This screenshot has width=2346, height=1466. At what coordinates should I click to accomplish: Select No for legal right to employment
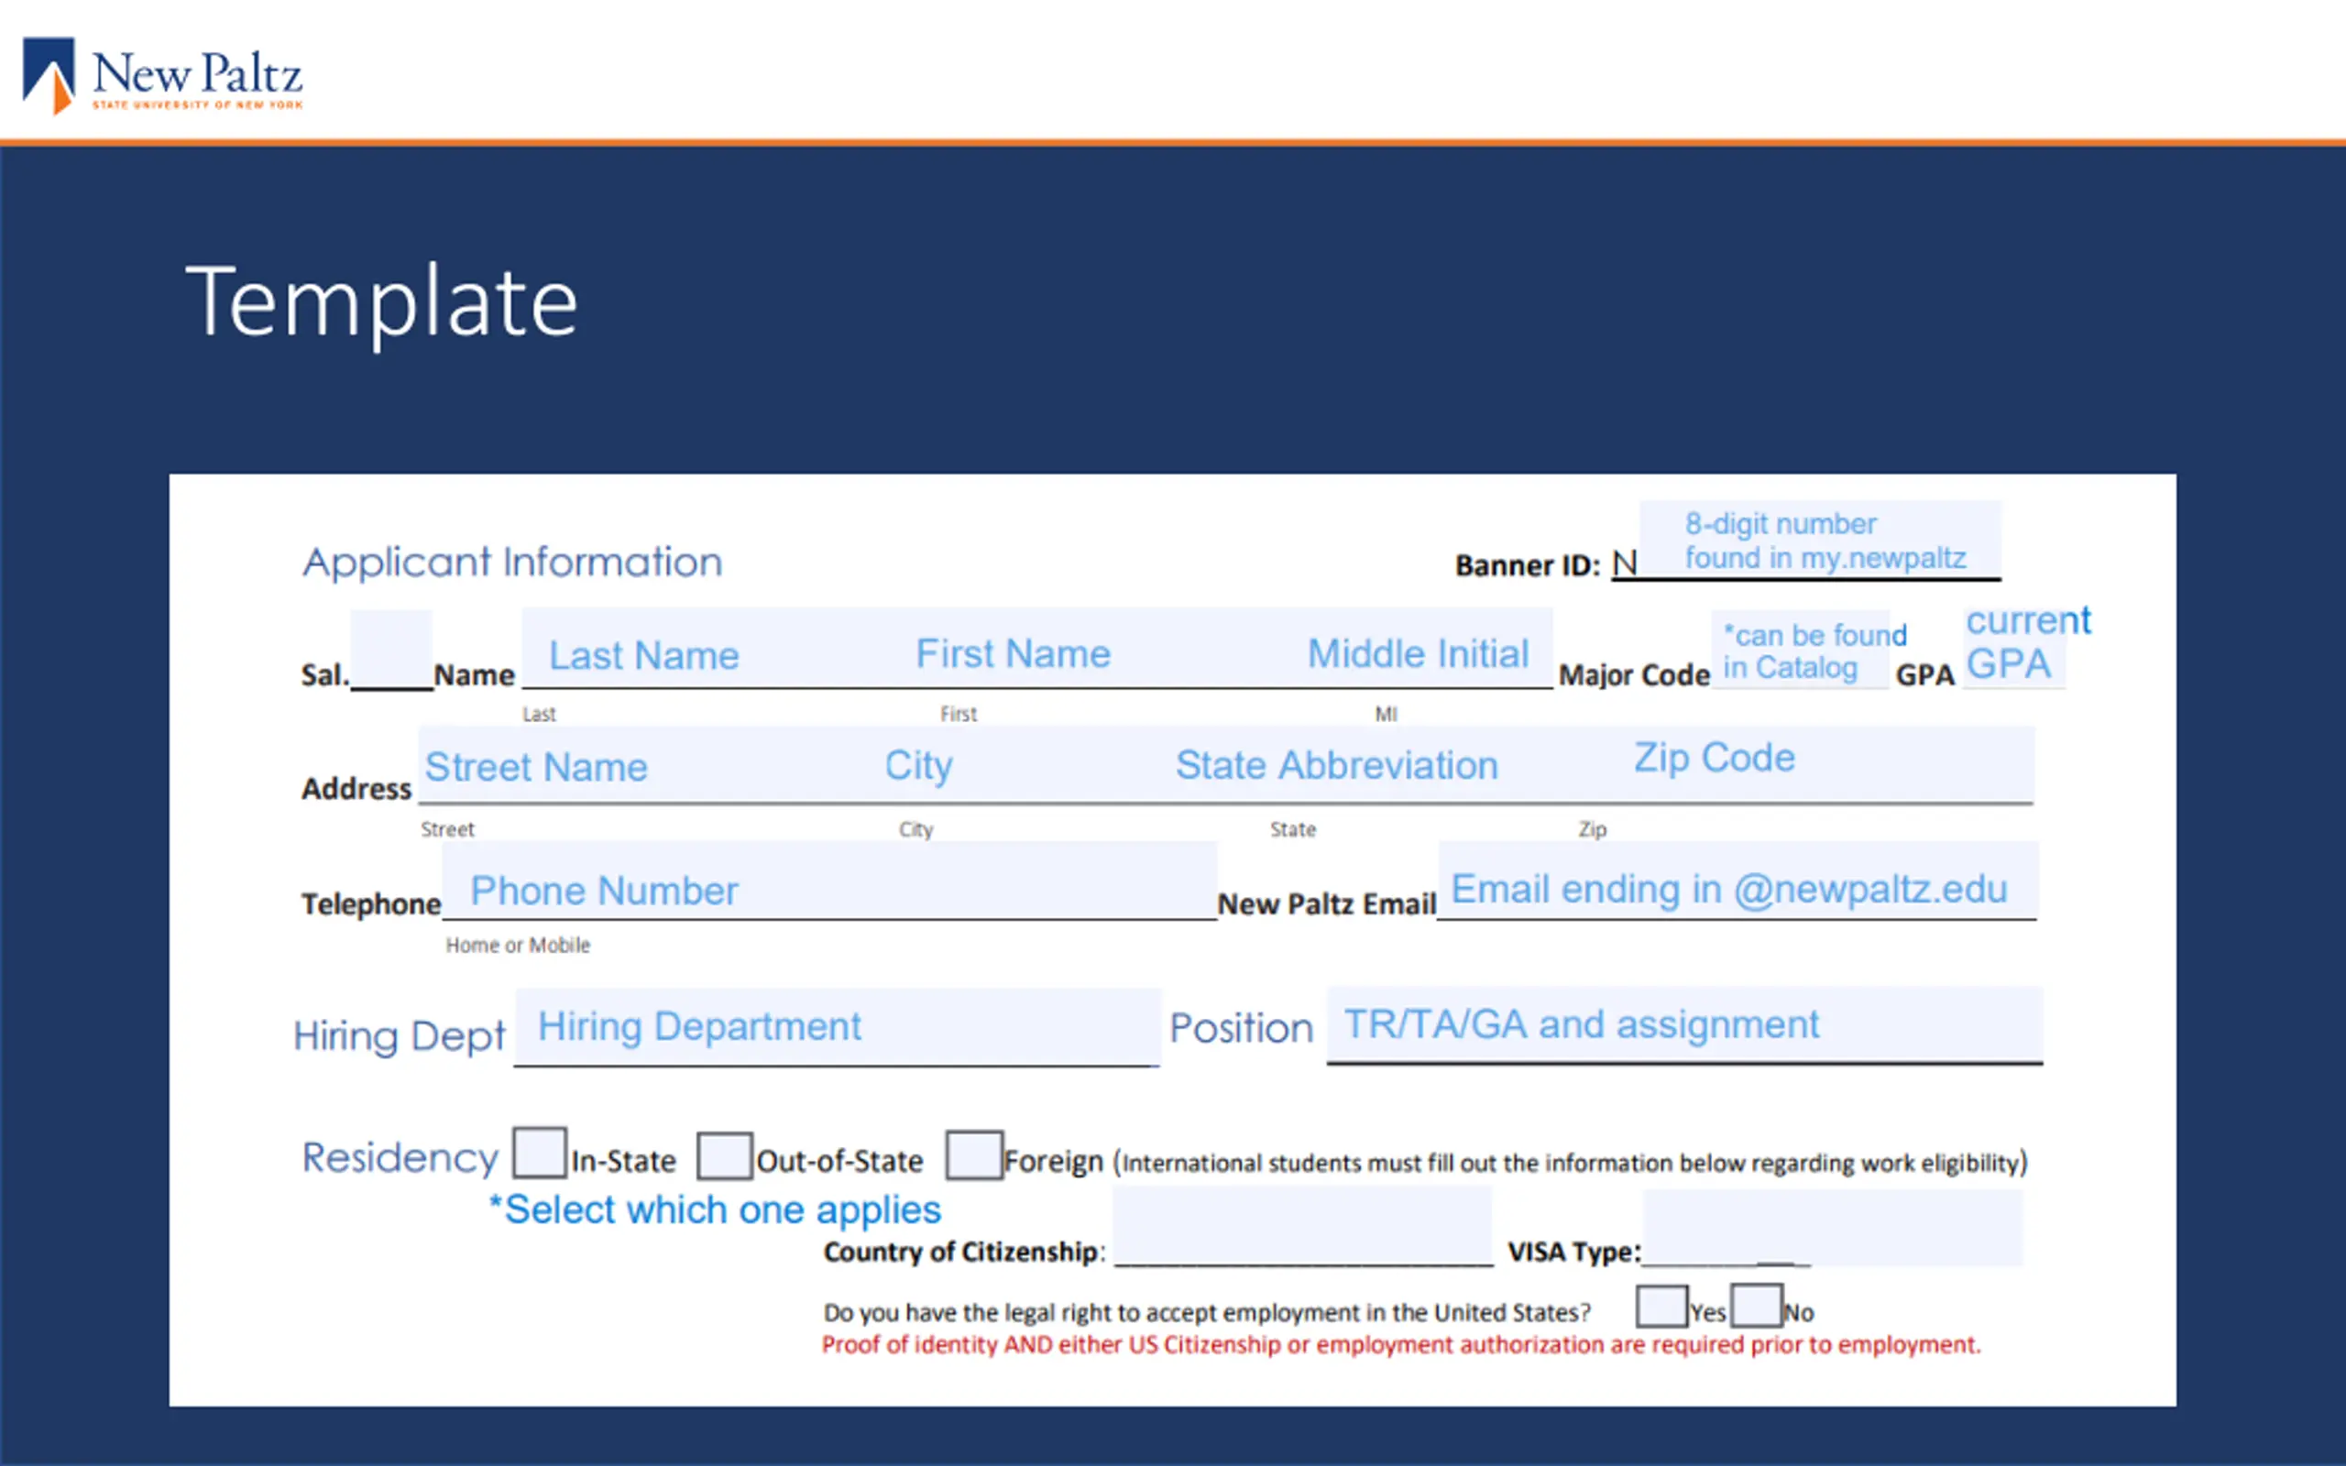click(1757, 1305)
